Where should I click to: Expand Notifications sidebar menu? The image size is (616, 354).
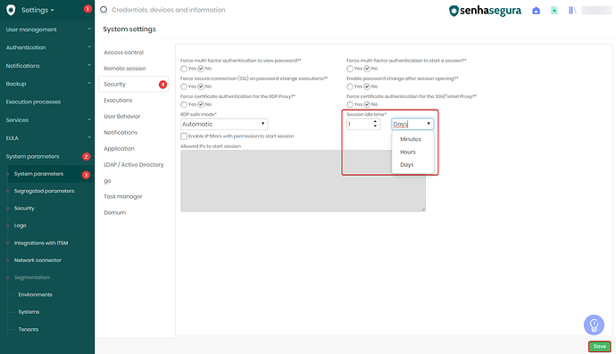(47, 66)
